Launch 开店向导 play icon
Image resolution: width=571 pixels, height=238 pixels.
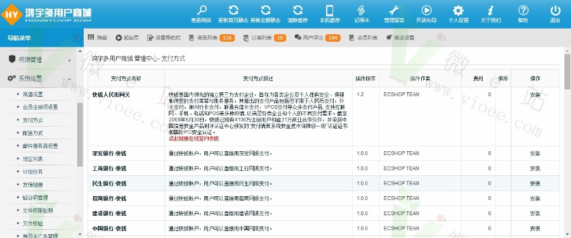click(x=426, y=10)
